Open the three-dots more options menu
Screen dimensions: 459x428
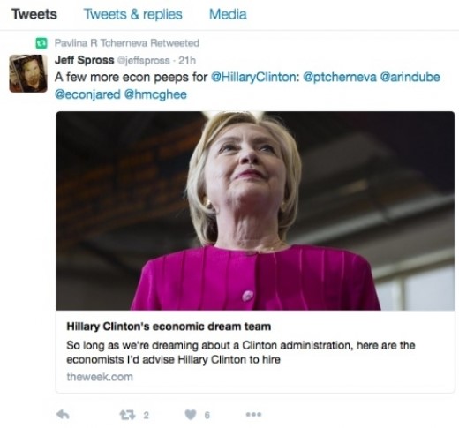tap(253, 415)
